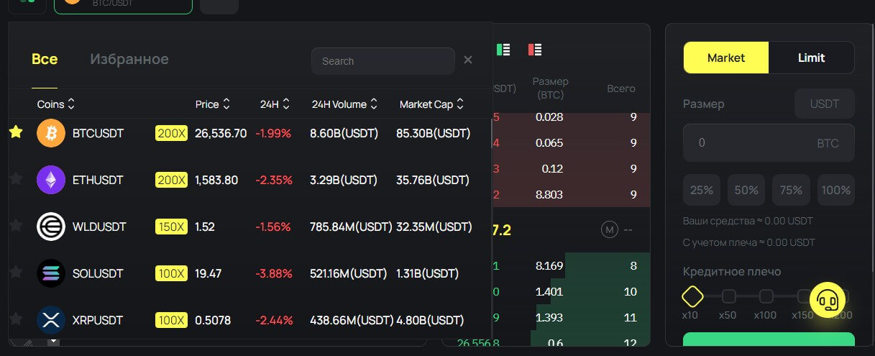The height and width of the screenshot is (356, 875).
Task: Click the Worldcoin WLD icon
Action: pyautogui.click(x=51, y=227)
